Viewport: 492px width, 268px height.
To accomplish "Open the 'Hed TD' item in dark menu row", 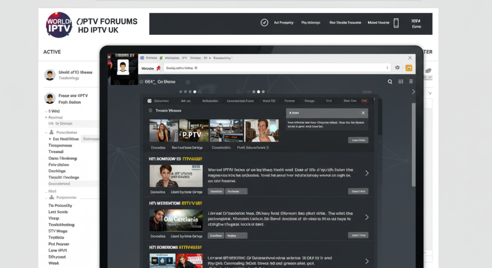I will click(269, 101).
